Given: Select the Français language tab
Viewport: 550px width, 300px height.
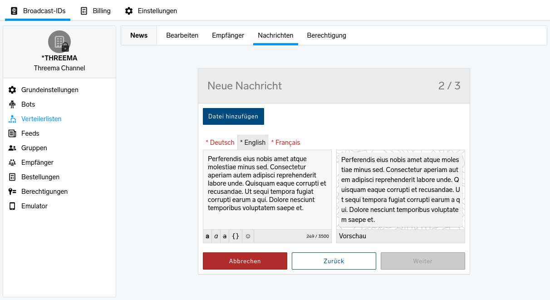Looking at the screenshot, I should [285, 143].
